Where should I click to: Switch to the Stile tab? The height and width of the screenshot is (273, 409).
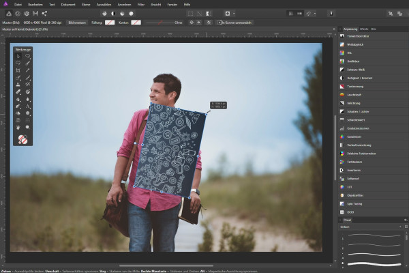(374, 29)
